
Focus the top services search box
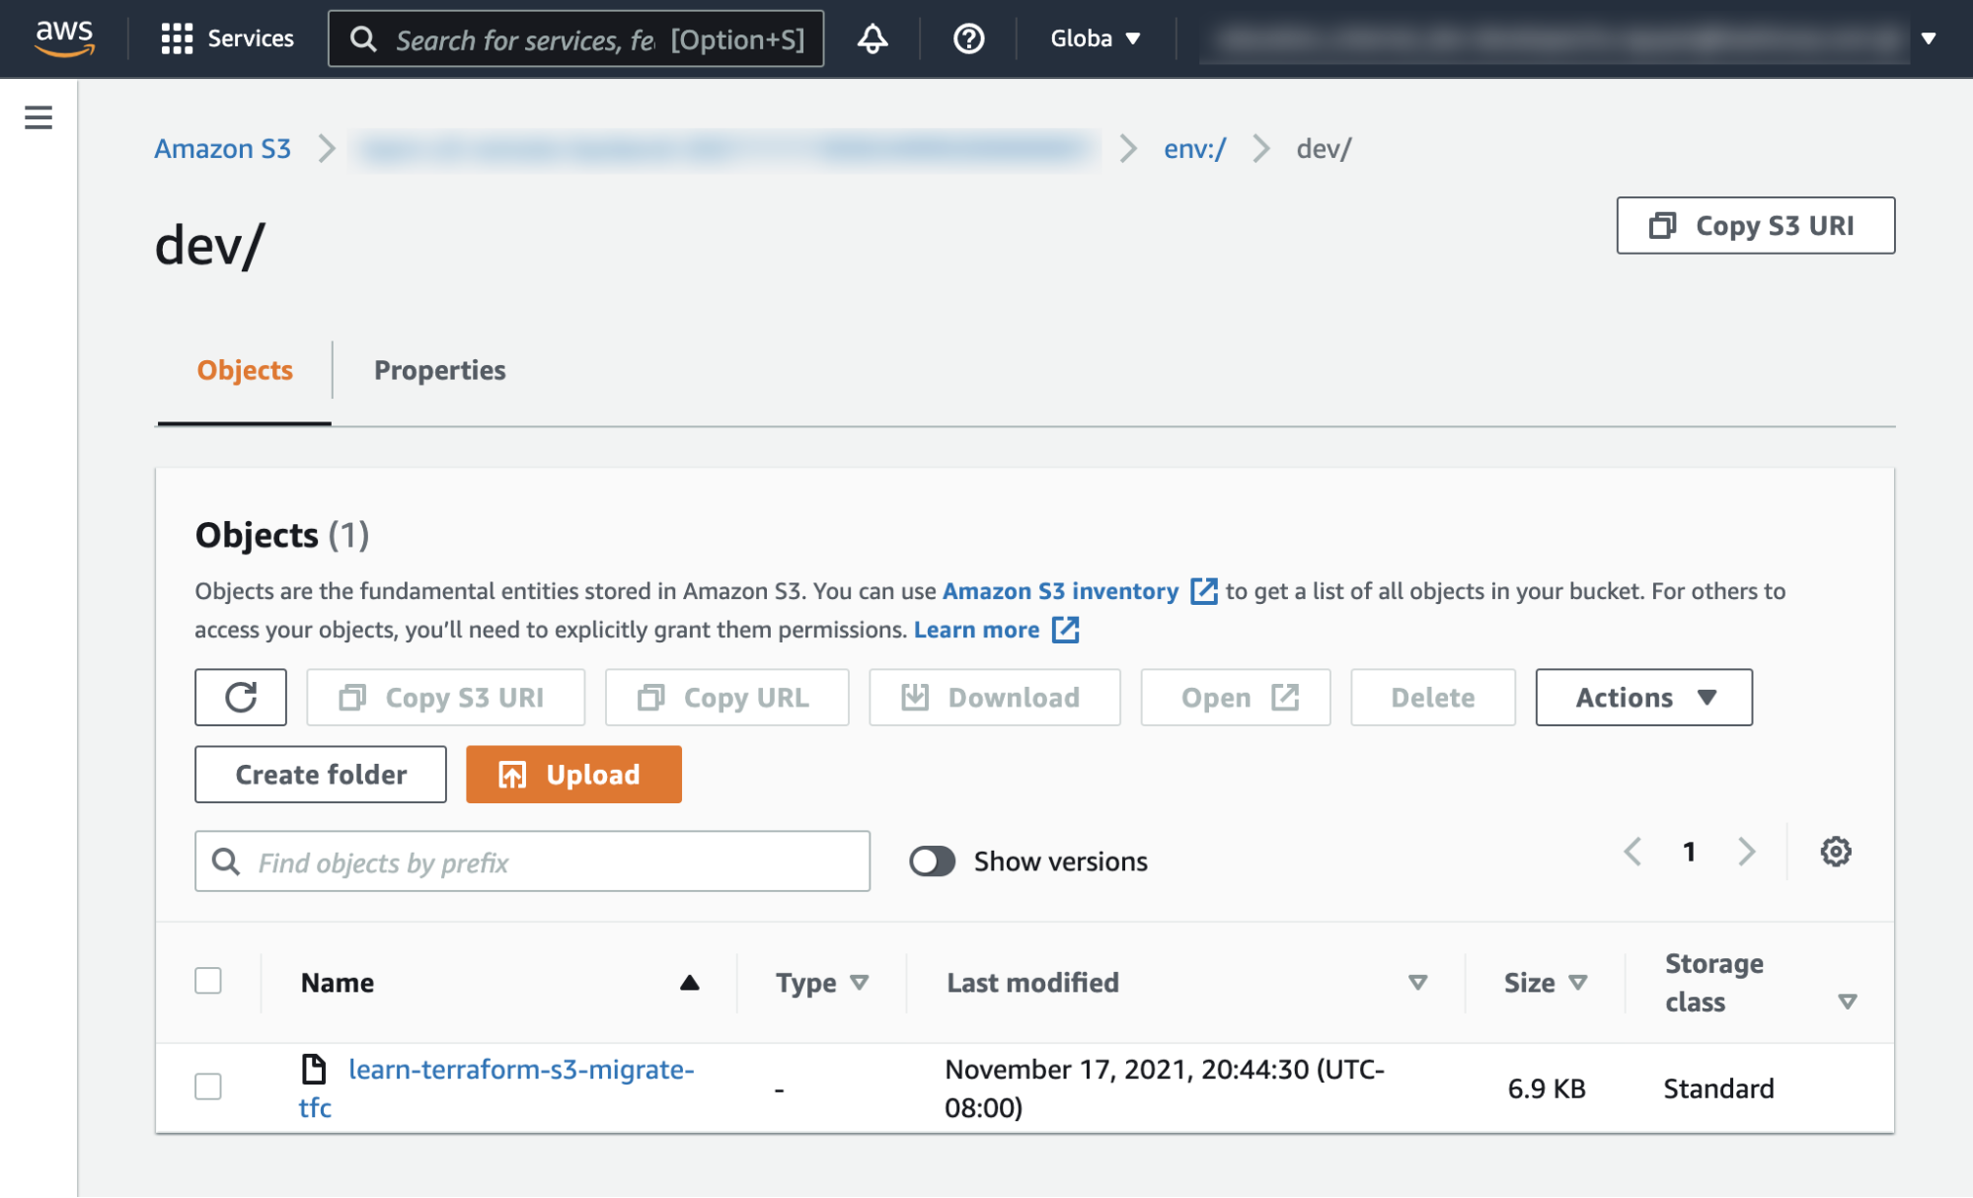(x=575, y=38)
